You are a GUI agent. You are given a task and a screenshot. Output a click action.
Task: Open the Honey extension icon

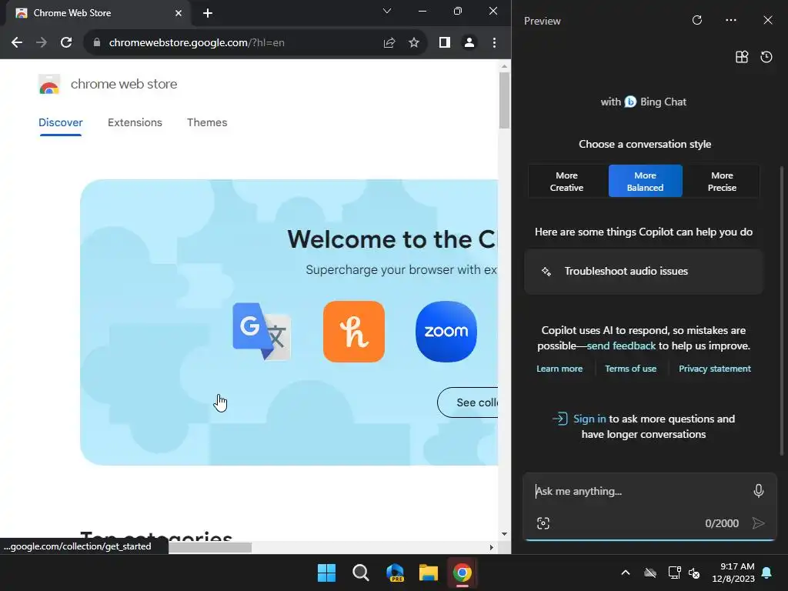point(354,331)
